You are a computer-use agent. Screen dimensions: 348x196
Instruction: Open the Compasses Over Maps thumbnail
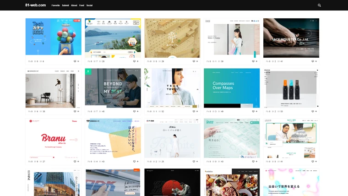click(x=232, y=88)
